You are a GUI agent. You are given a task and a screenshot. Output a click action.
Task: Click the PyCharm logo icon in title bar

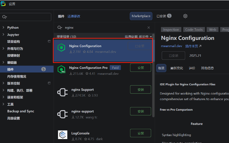[3, 4]
